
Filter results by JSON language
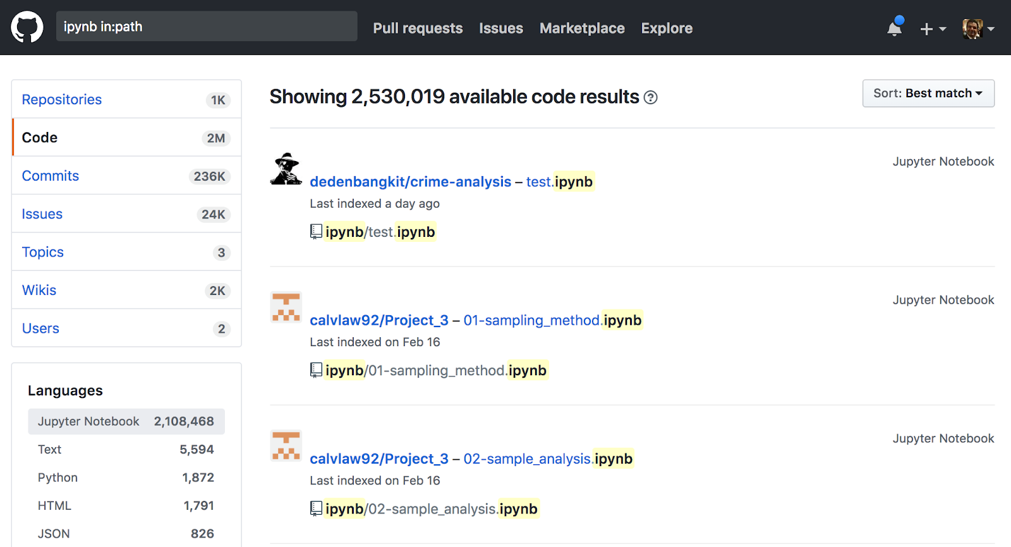[x=126, y=534]
